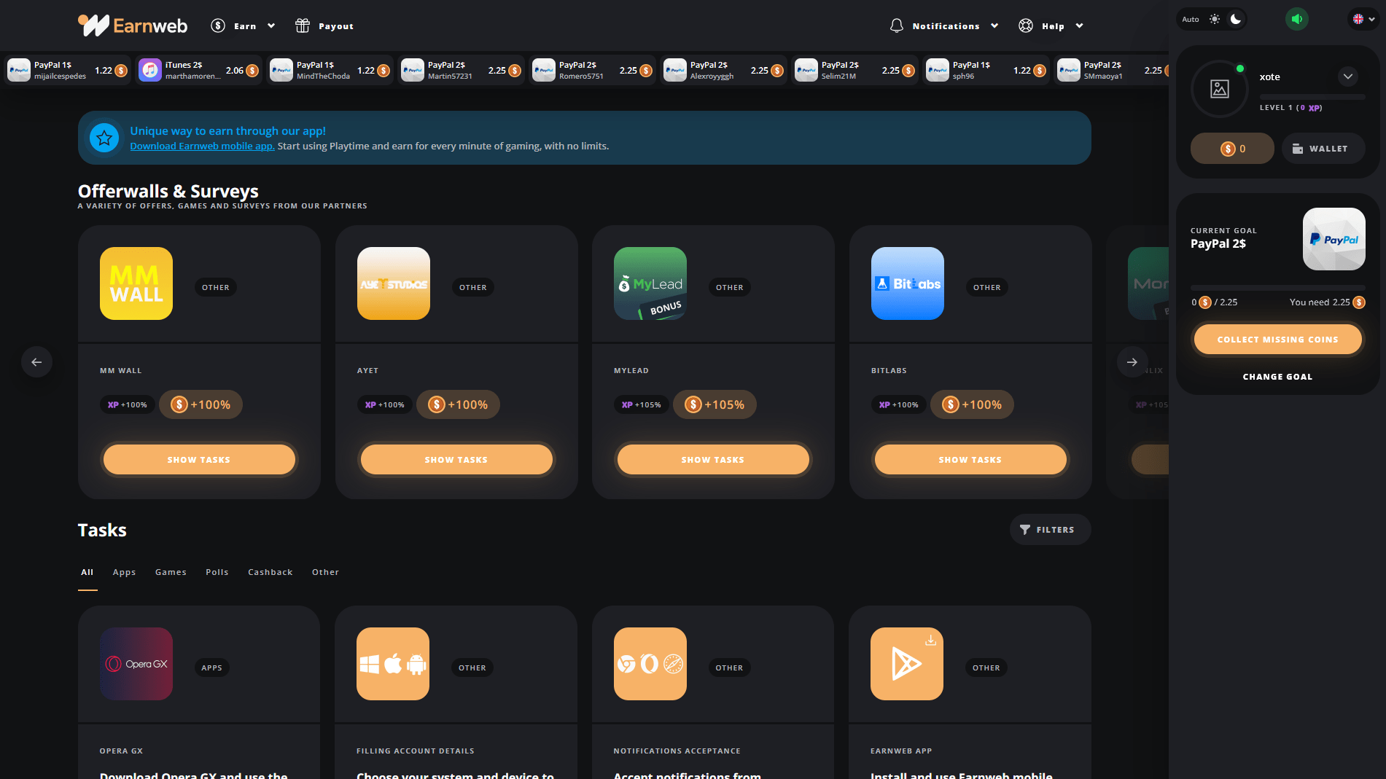Toggle the green sound speaker button
Screen dimensions: 1386x779
click(1297, 19)
